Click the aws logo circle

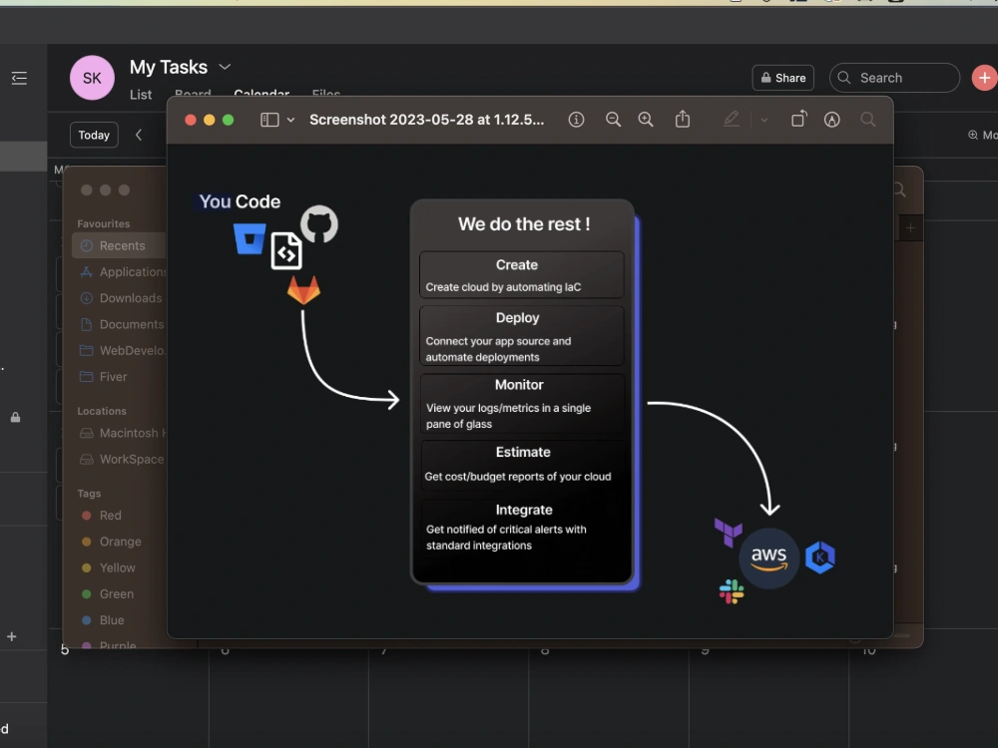(x=768, y=558)
